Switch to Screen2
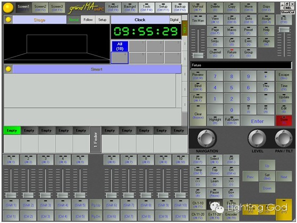The image size is (297, 223). pos(40,8)
